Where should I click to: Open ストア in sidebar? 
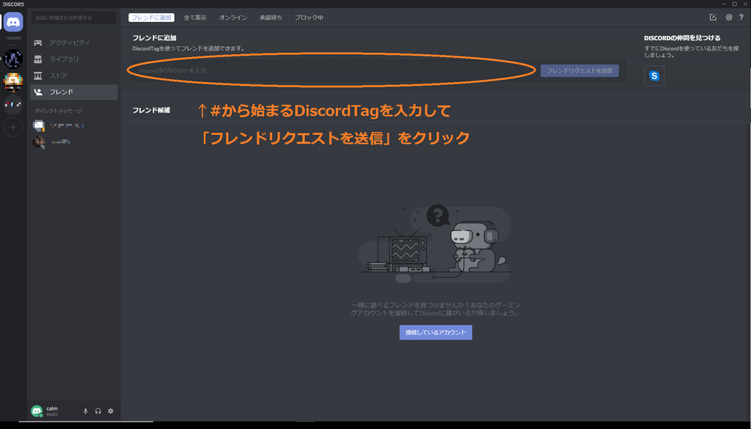click(74, 76)
